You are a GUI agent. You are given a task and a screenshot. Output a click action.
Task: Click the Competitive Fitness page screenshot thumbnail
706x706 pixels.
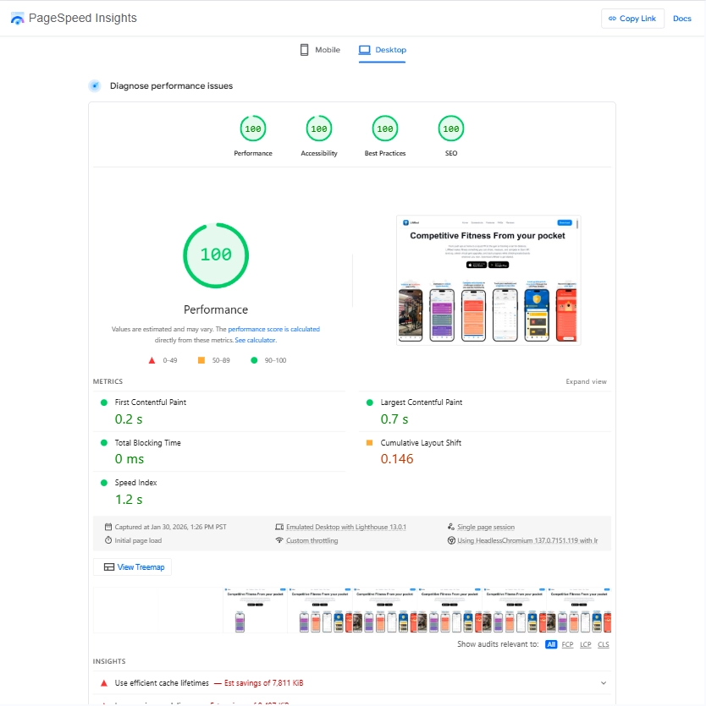pyautogui.click(x=488, y=280)
